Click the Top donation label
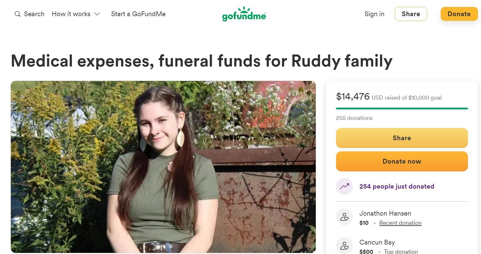Screen dimensions: 481x254 [401, 251]
